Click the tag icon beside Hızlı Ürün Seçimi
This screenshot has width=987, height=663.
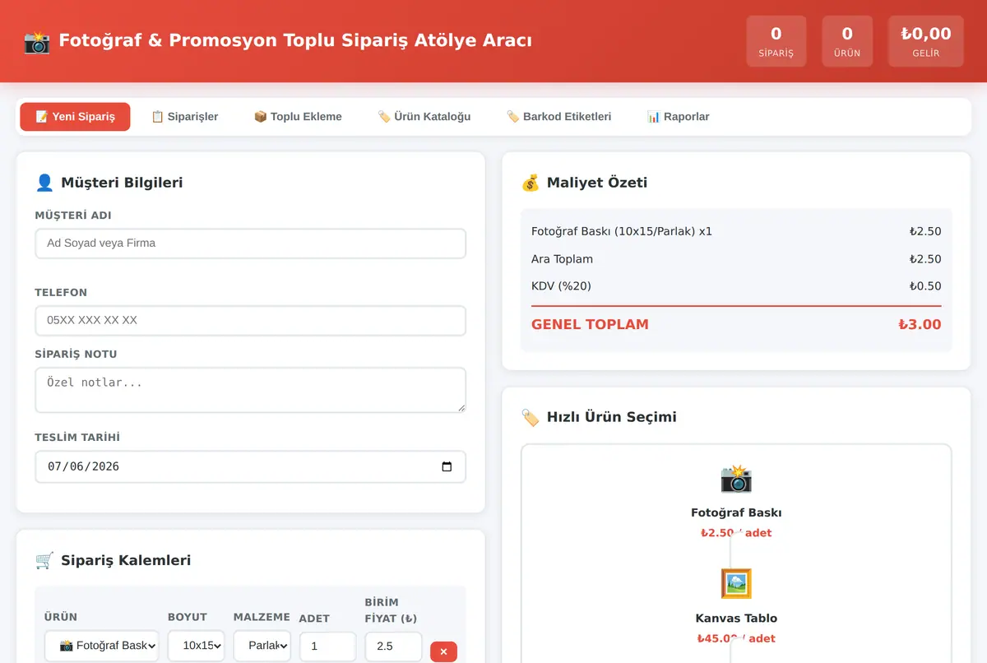[x=531, y=417]
